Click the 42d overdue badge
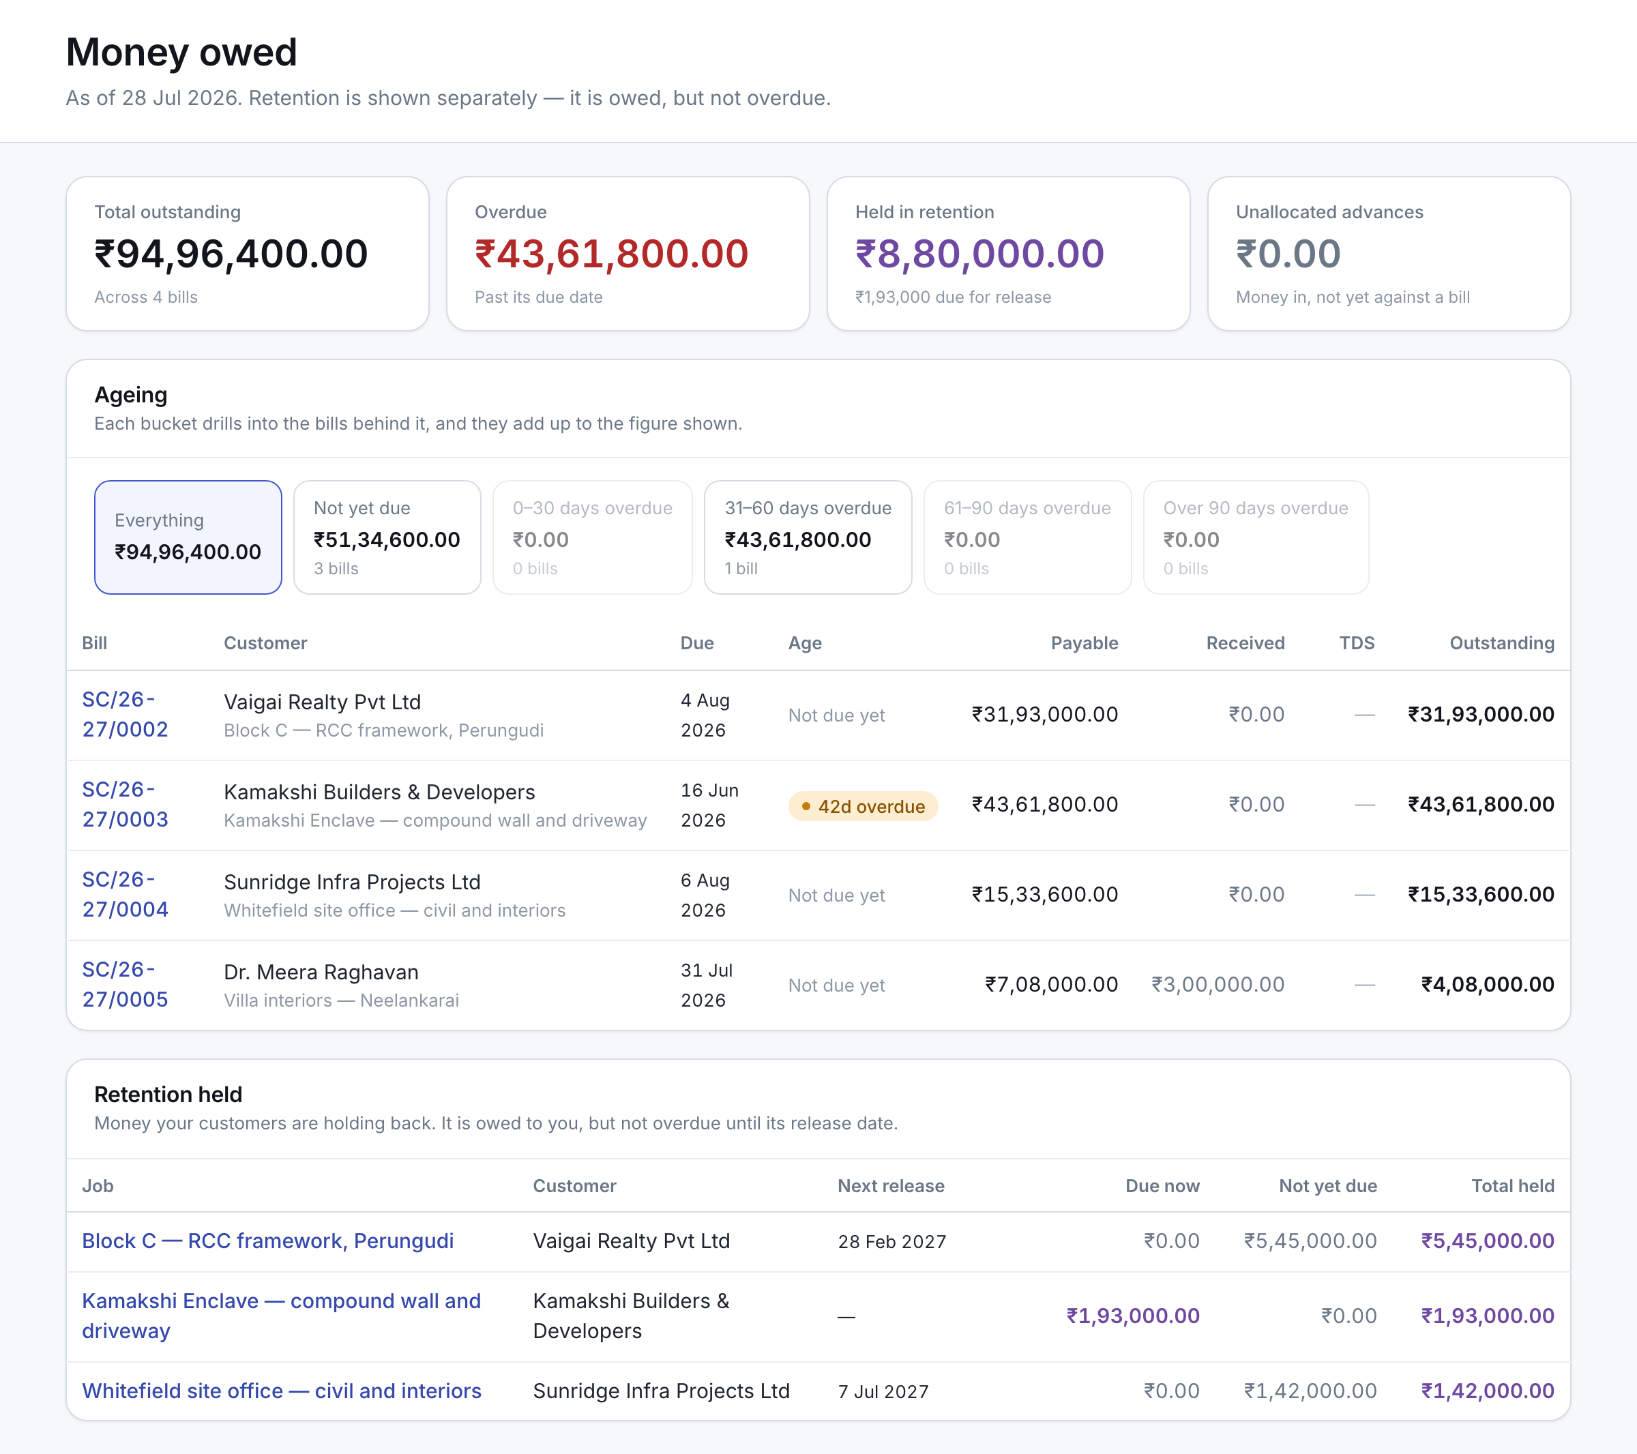 point(863,806)
